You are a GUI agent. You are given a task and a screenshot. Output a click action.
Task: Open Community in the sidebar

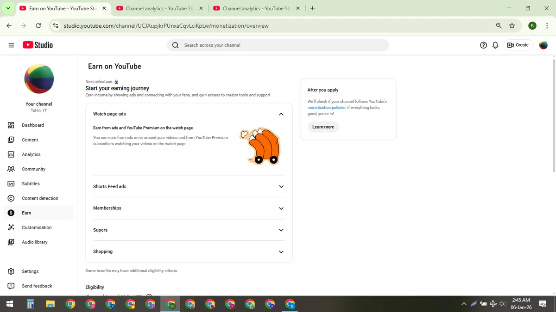tap(39, 169)
